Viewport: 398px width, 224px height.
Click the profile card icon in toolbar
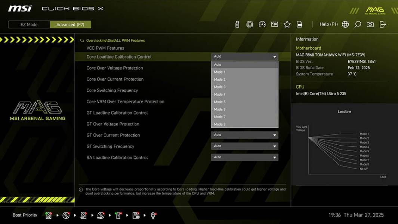[274, 24]
